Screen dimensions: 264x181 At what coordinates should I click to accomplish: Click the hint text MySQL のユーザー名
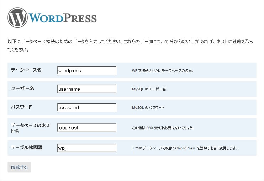(149, 89)
